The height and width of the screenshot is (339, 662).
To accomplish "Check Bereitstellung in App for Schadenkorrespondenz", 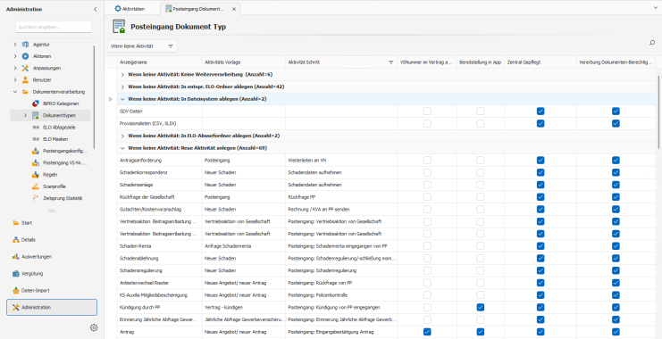I will 481,172.
